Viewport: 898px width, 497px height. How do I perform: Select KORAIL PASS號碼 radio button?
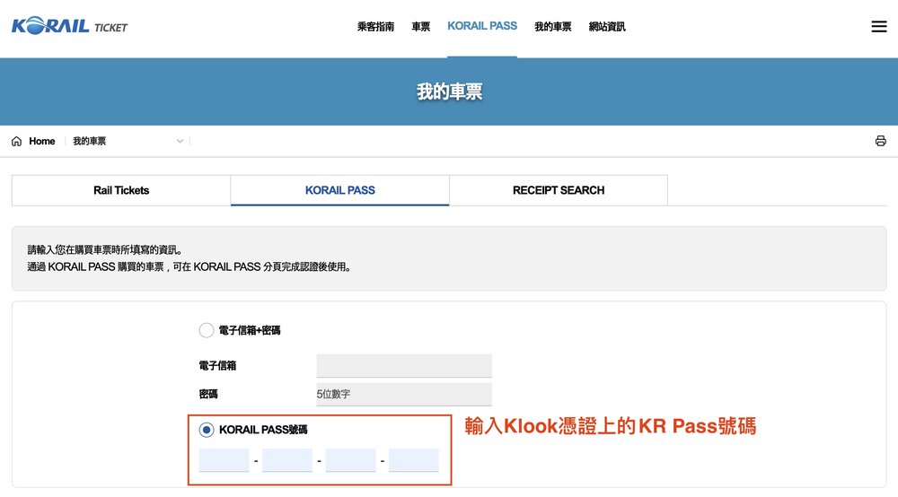[x=207, y=430]
